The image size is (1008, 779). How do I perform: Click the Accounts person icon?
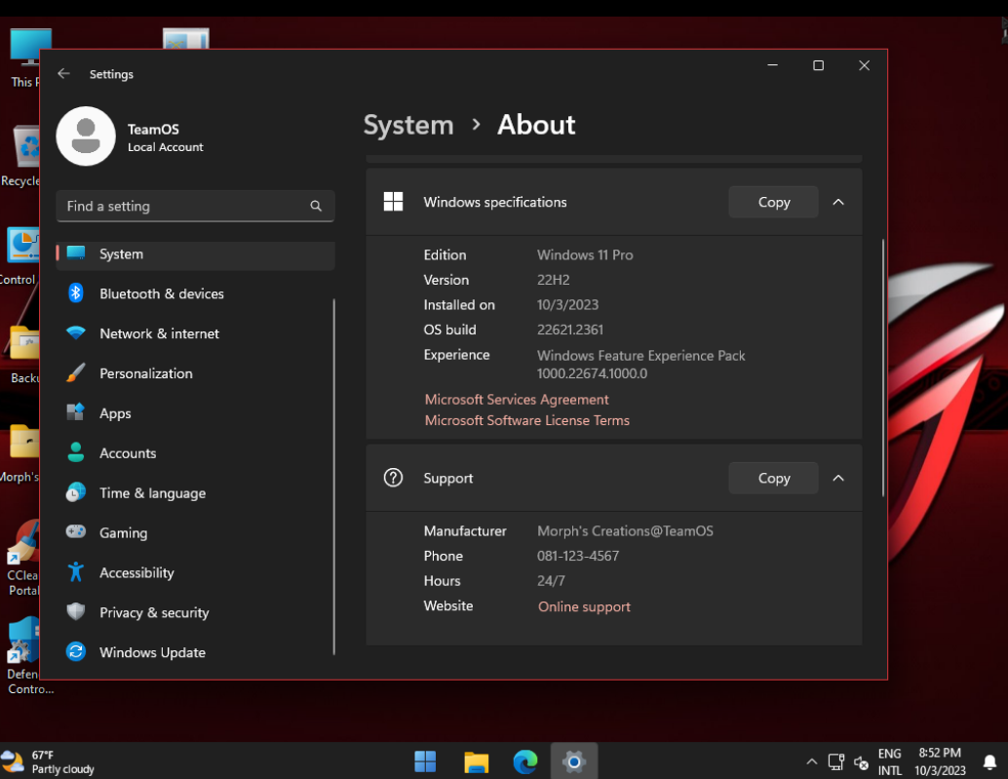point(76,452)
